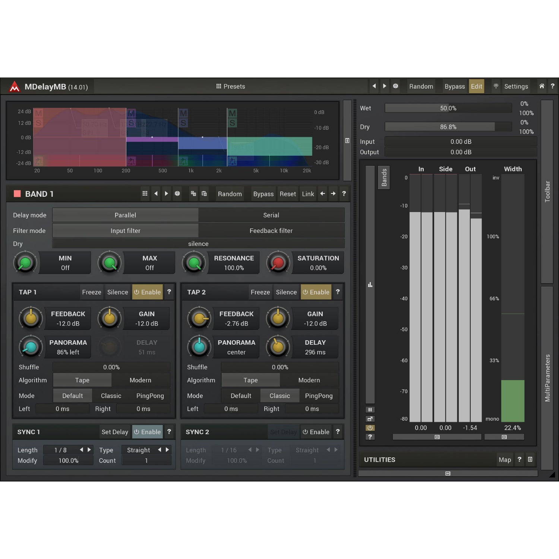Open the vertical Bands tab in meters
The height and width of the screenshot is (559, 559).
pyautogui.click(x=384, y=177)
